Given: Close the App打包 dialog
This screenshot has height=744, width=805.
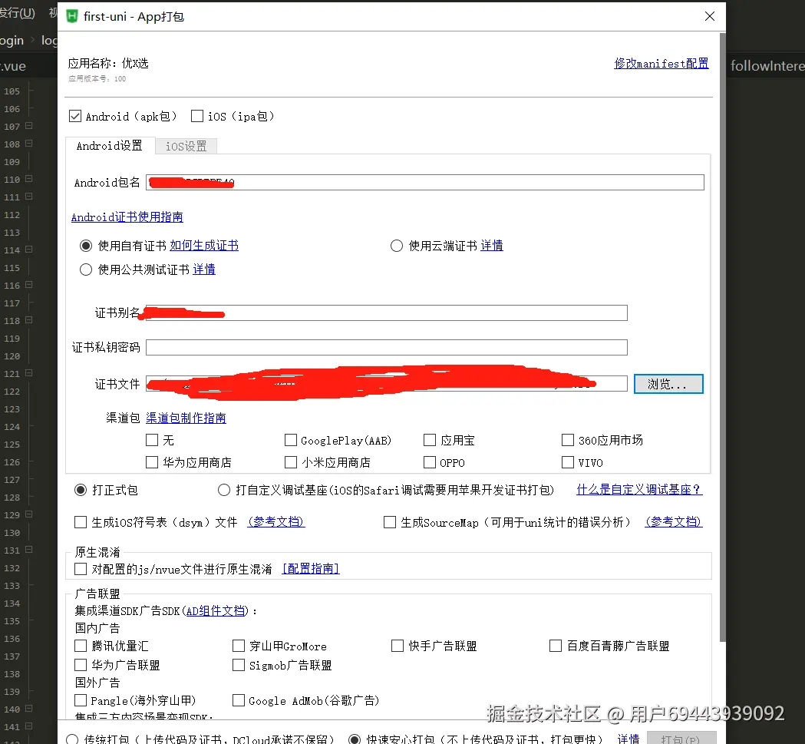Looking at the screenshot, I should click(x=710, y=16).
